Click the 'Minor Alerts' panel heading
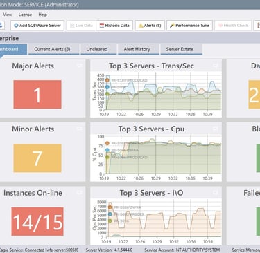260x253 pixels. [x=33, y=129]
